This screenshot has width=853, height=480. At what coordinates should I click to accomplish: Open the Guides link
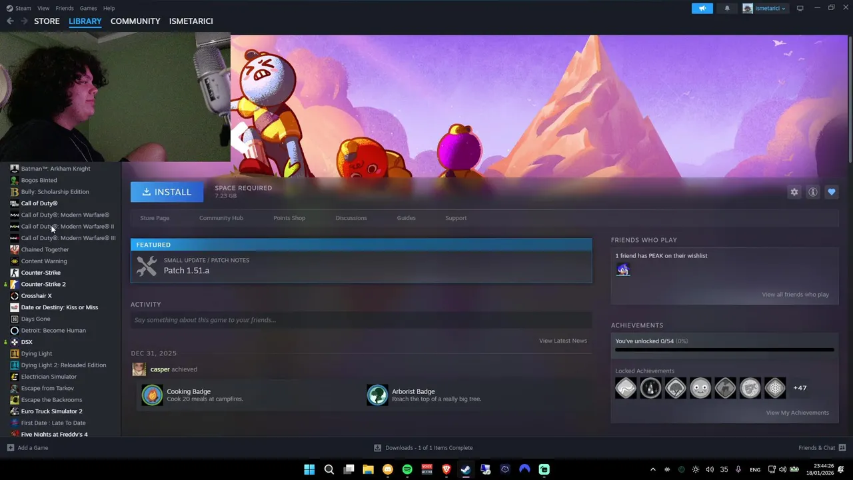point(406,218)
